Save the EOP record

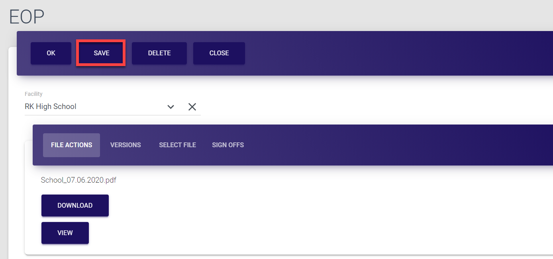click(x=101, y=53)
